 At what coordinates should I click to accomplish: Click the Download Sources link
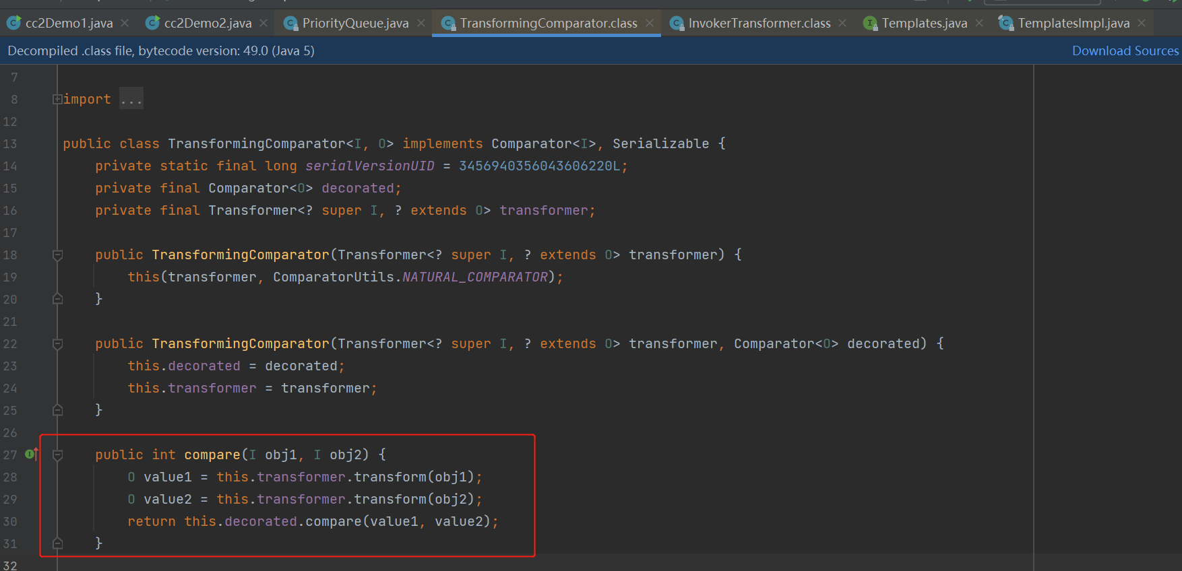1125,51
